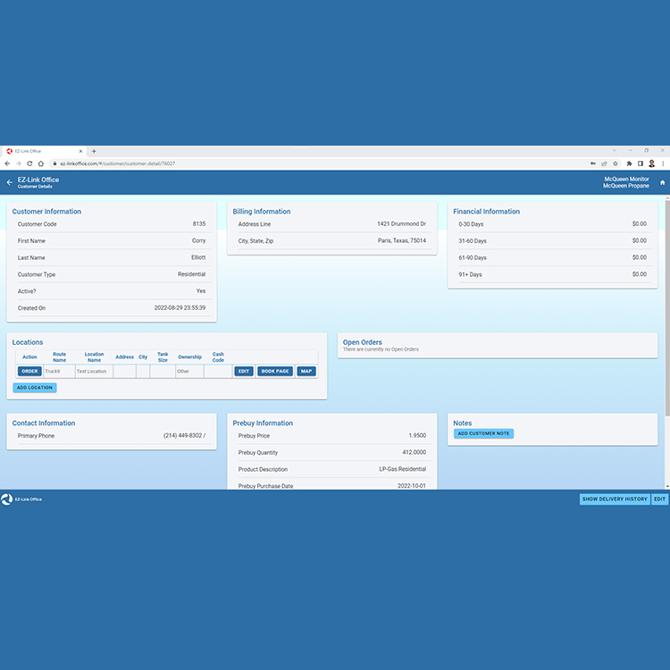
Task: Open the Chrome three-dot menu
Action: click(x=663, y=163)
